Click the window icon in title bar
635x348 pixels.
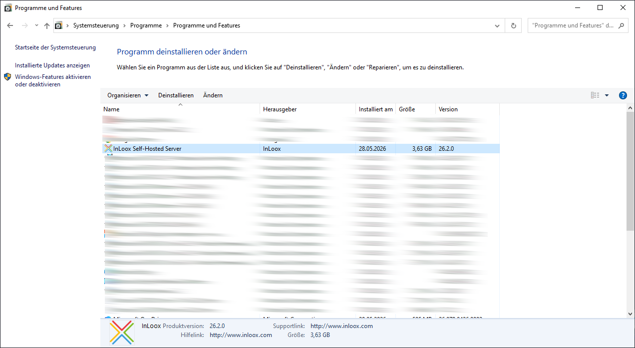tap(8, 8)
